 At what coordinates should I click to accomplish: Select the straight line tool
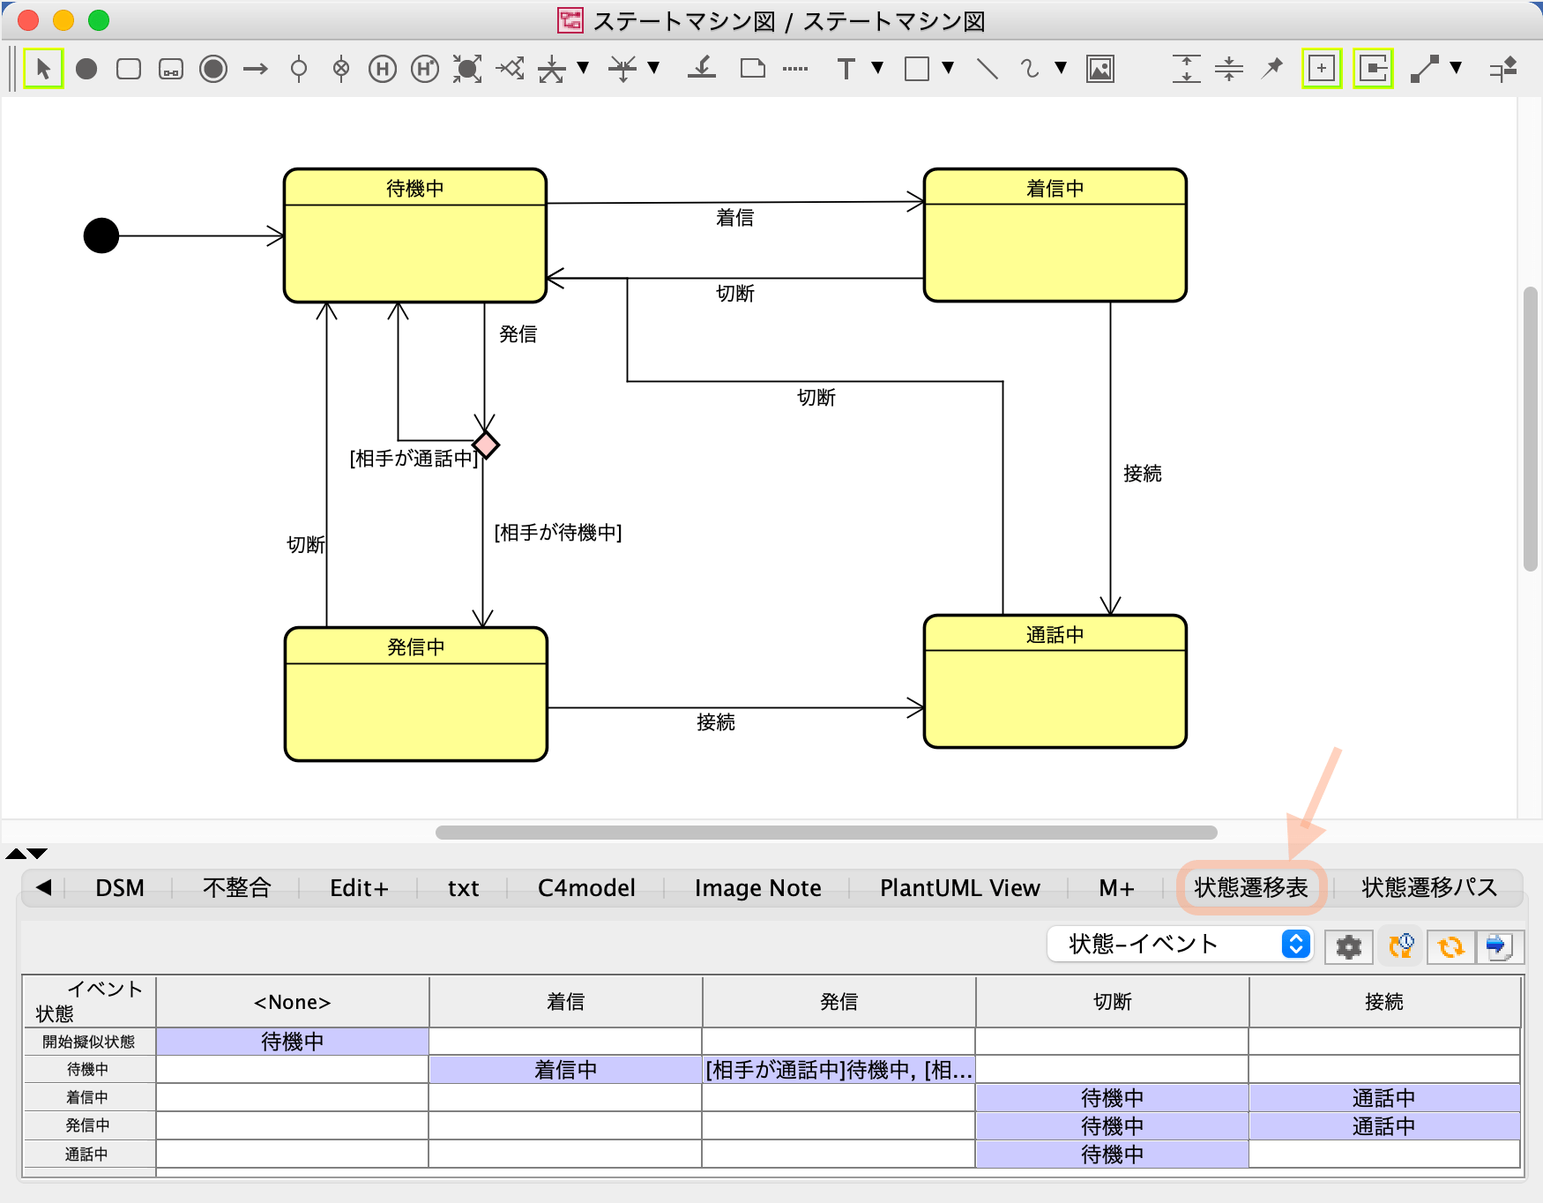[988, 68]
